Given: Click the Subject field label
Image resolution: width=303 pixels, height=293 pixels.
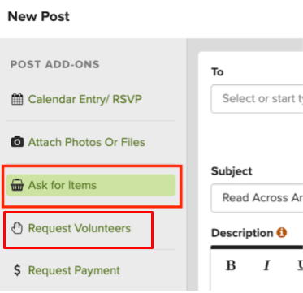Looking at the screenshot, I should coord(232,171).
